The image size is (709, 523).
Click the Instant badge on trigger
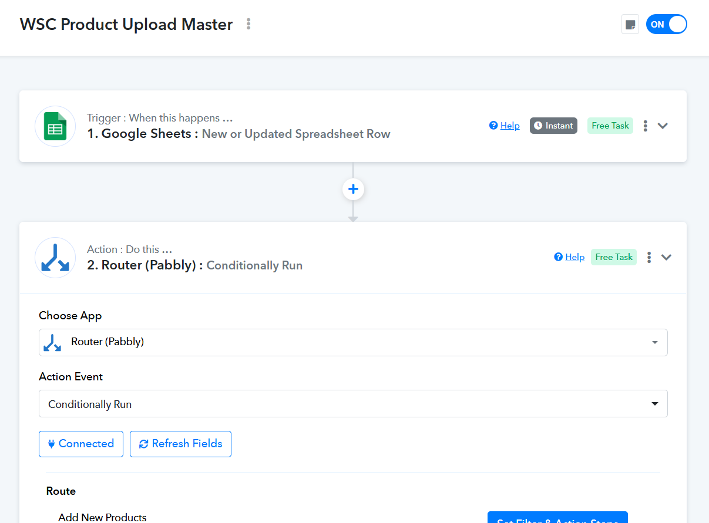[x=553, y=126]
